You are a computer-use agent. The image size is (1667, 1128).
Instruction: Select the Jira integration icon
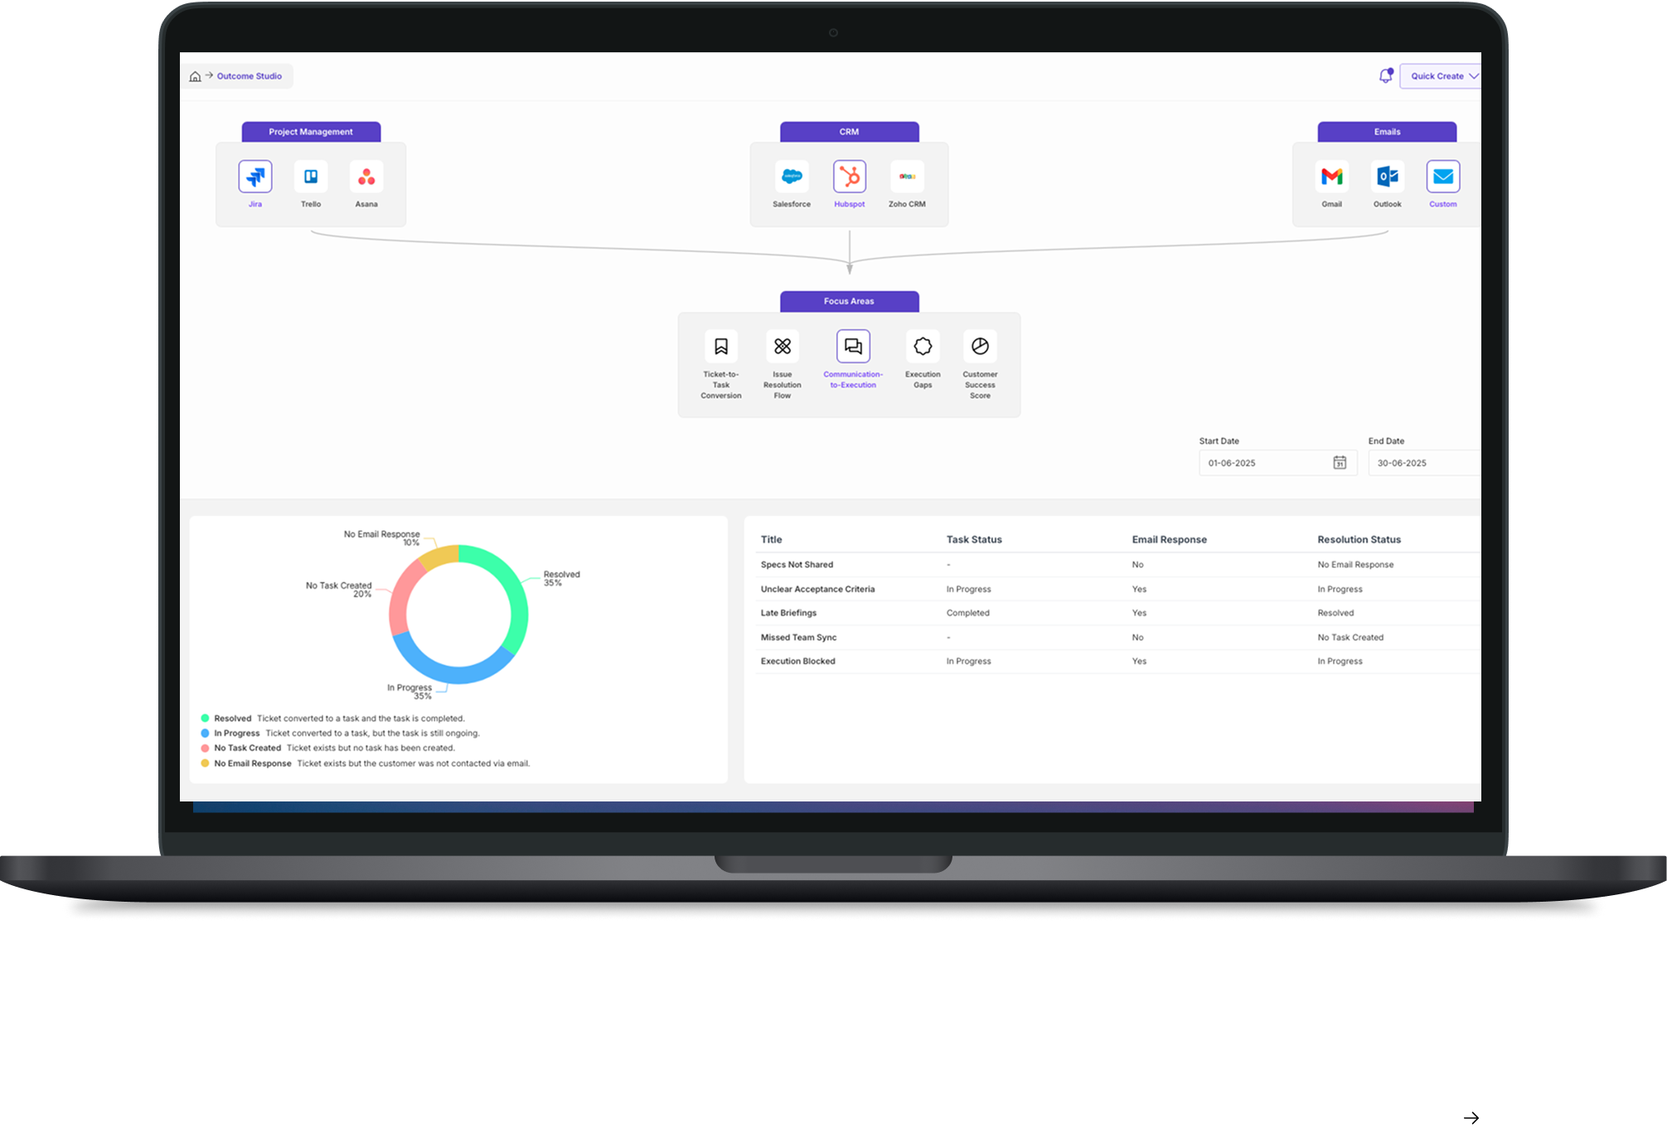255,177
